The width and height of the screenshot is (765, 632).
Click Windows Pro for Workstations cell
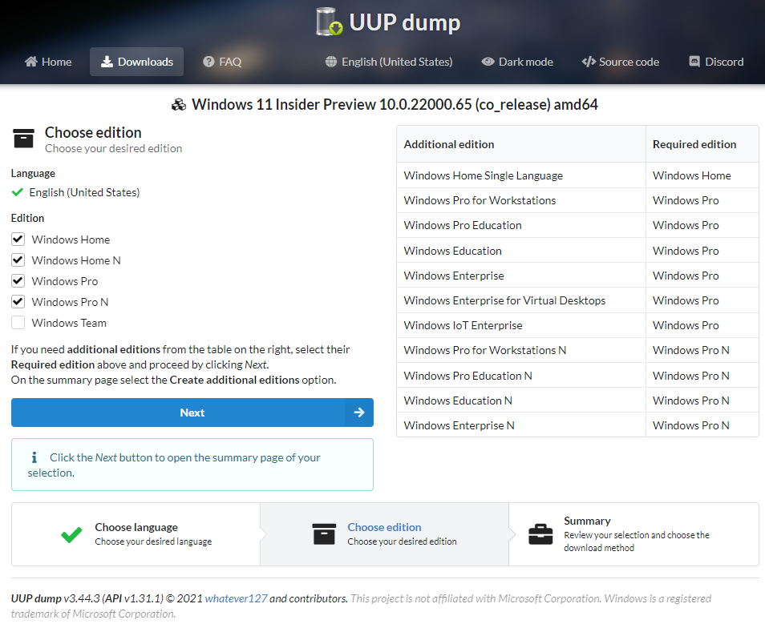[521, 200]
